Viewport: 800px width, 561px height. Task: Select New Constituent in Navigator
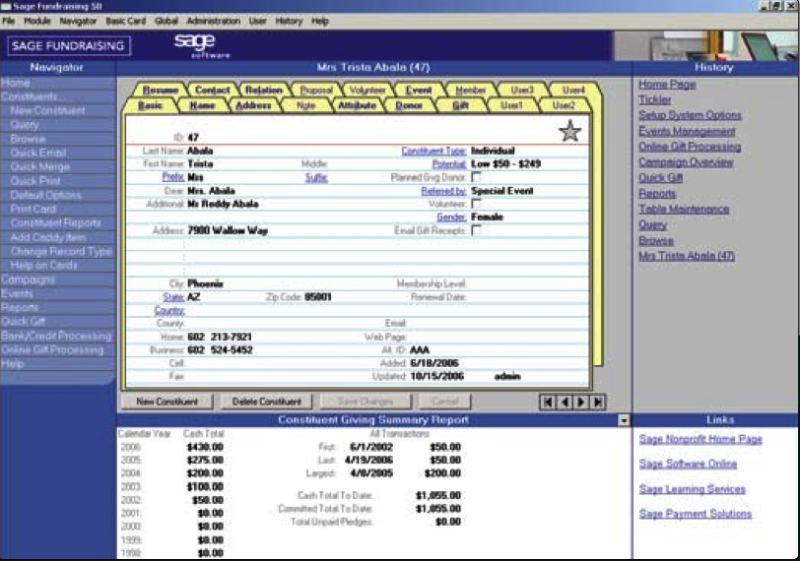tap(47, 110)
